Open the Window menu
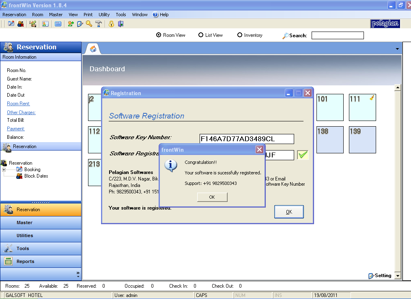Image resolution: width=411 pixels, height=299 pixels. [x=140, y=15]
